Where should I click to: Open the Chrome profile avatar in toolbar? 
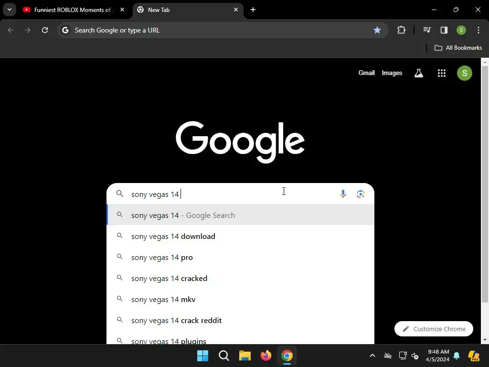[x=461, y=30]
